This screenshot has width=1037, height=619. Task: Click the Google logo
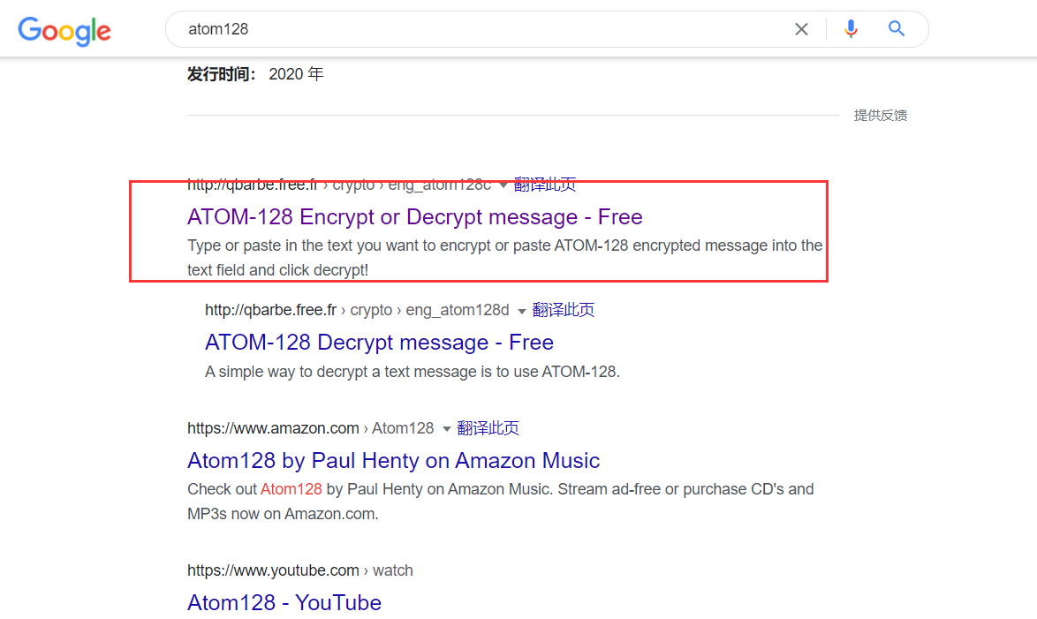[64, 30]
